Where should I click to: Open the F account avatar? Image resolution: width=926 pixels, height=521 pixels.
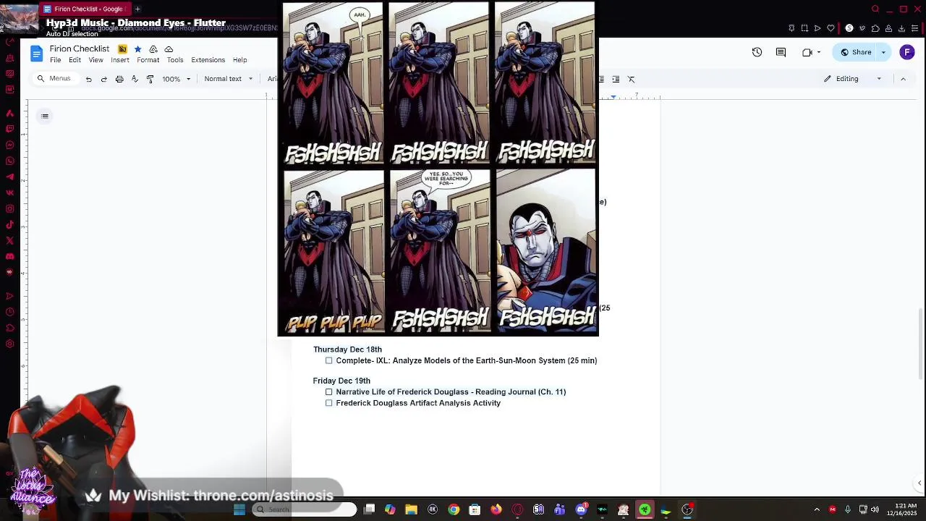pyautogui.click(x=907, y=52)
